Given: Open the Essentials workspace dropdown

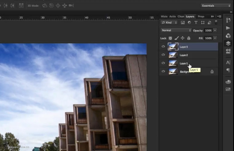Looking at the screenshot, I should (216, 6).
